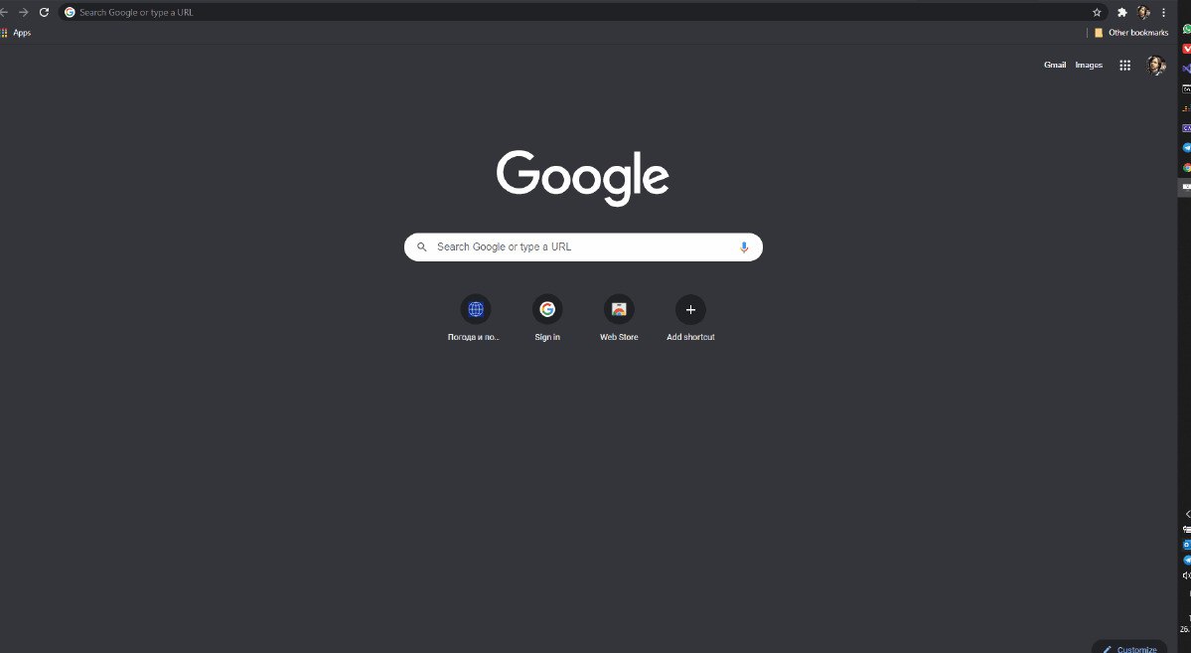Open the Web Store shortcut tile
This screenshot has height=653, width=1191.
click(619, 318)
